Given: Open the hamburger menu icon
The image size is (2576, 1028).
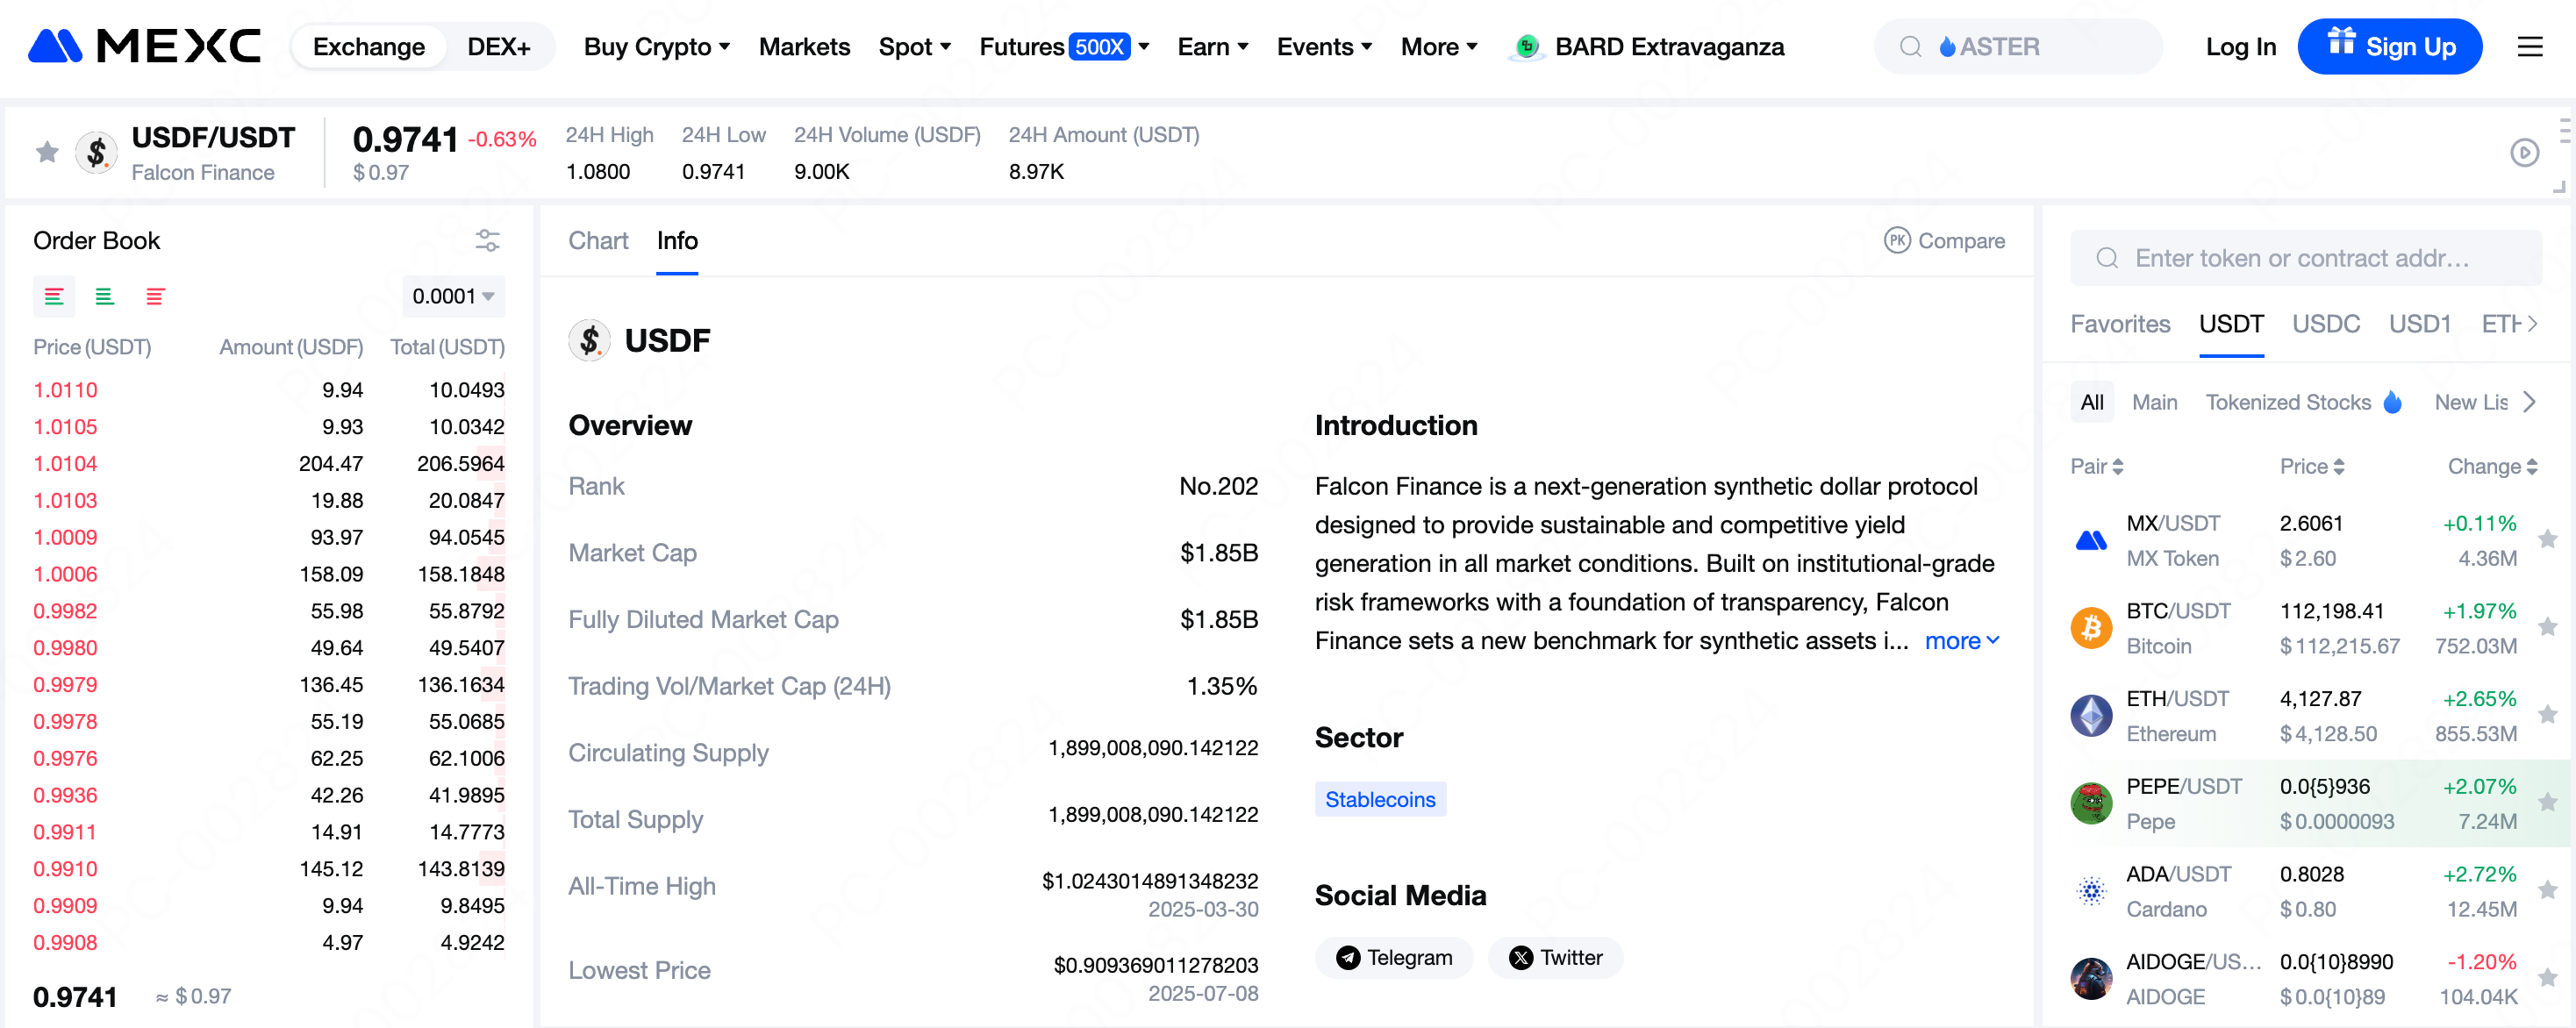Looking at the screenshot, I should pos(2529,47).
